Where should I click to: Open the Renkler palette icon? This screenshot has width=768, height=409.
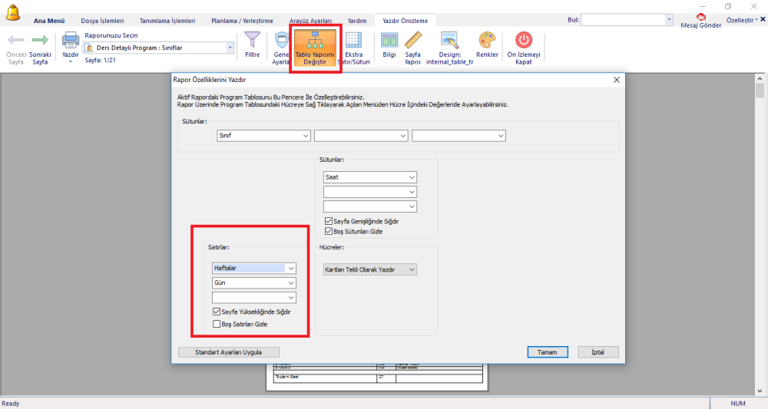click(x=487, y=41)
